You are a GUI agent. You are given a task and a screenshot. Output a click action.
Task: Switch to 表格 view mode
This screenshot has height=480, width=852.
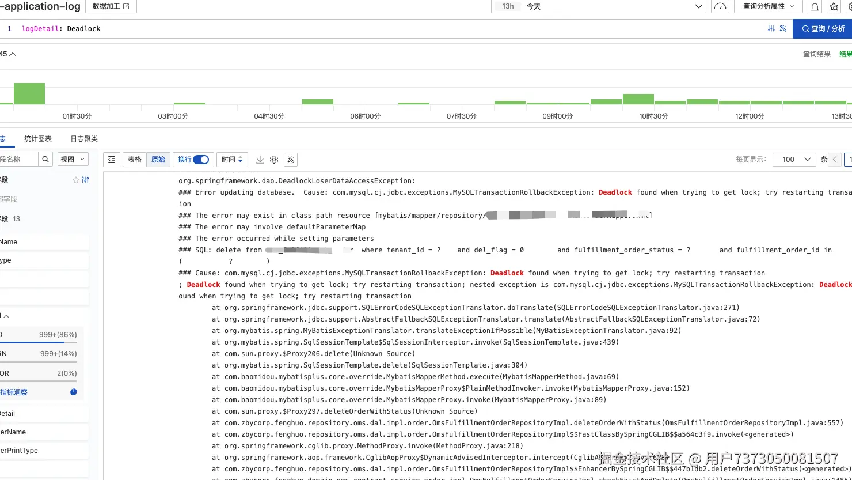[135, 160]
